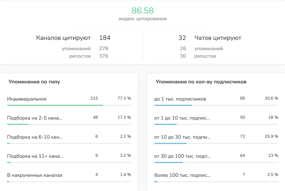The image size is (285, 191).
Task: Select the 'Подборка на 2-5 канал...' row
Action: click(35, 118)
